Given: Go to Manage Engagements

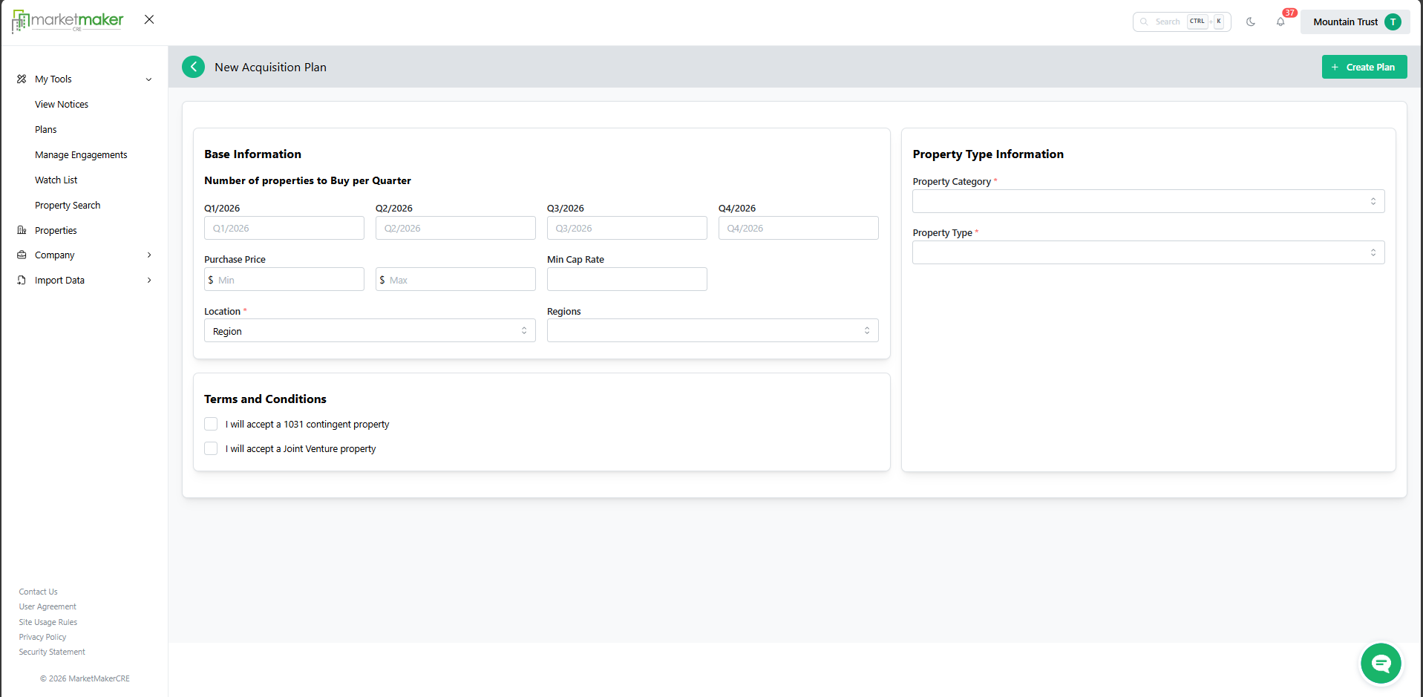Looking at the screenshot, I should [x=81, y=155].
